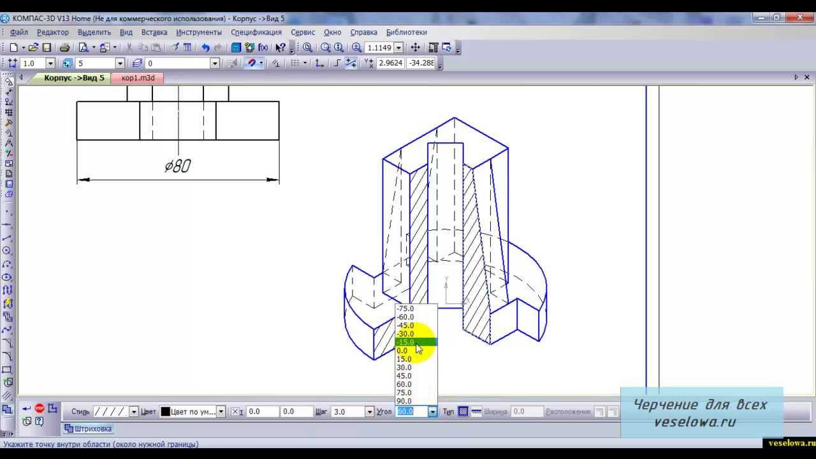Switch to the кор1.m3d tab

click(x=138, y=78)
